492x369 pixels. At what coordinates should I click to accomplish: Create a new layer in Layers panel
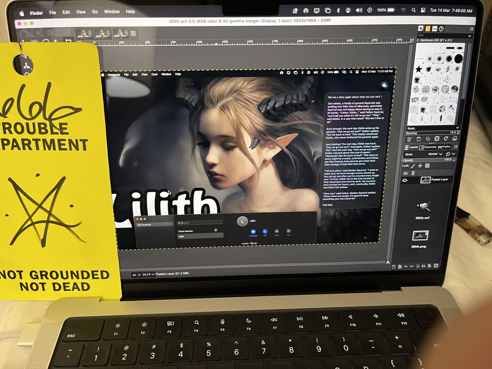(394, 266)
